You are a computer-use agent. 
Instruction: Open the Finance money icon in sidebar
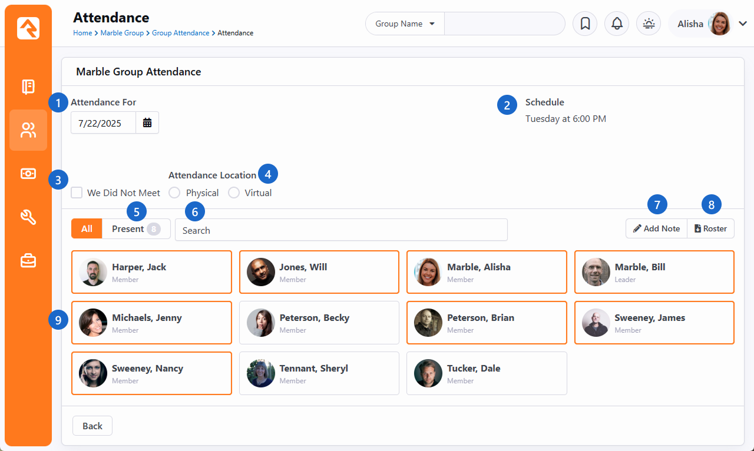point(28,174)
